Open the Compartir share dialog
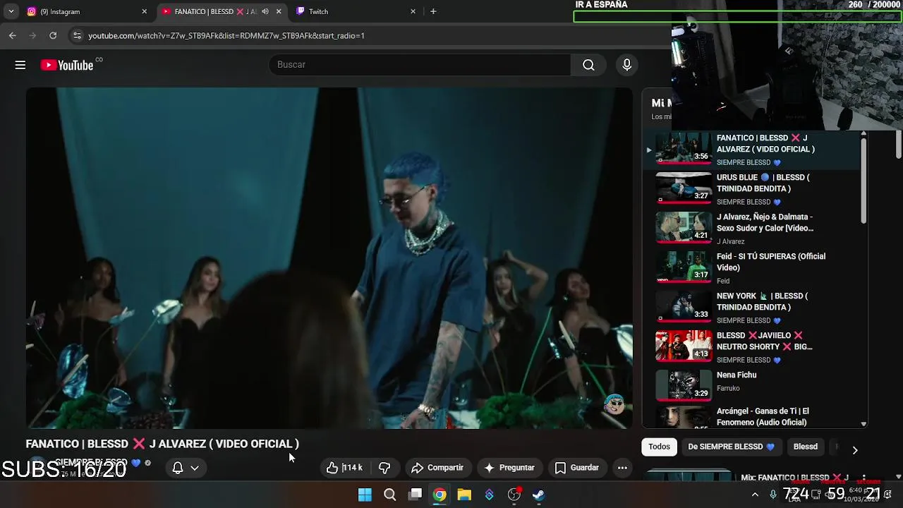903x508 pixels. (x=437, y=468)
